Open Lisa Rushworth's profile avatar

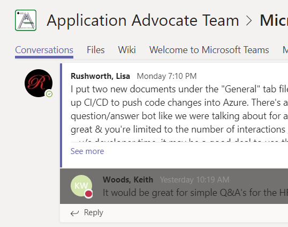[x=39, y=83]
